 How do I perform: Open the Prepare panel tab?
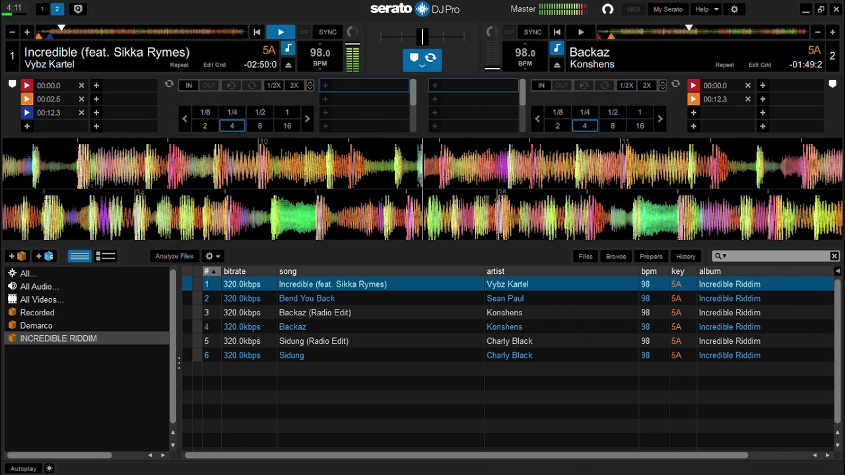click(651, 256)
